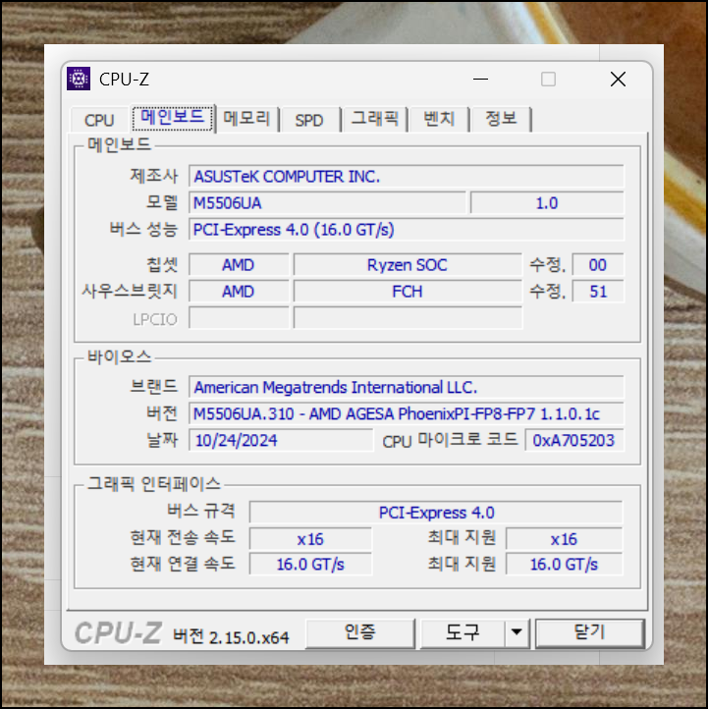Close the CPU-Z window

click(x=618, y=80)
